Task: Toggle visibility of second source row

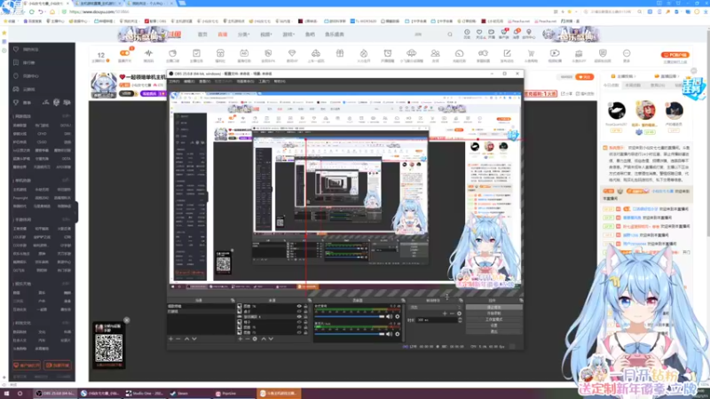Action: [299, 312]
